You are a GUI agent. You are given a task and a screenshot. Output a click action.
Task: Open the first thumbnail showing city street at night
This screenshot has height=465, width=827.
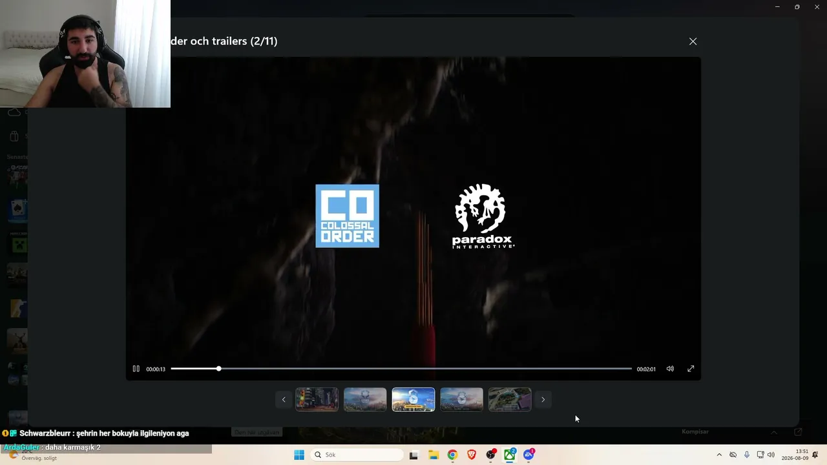click(317, 400)
